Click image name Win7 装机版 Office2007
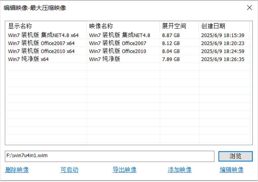This screenshot has height=182, width=258. (118, 43)
